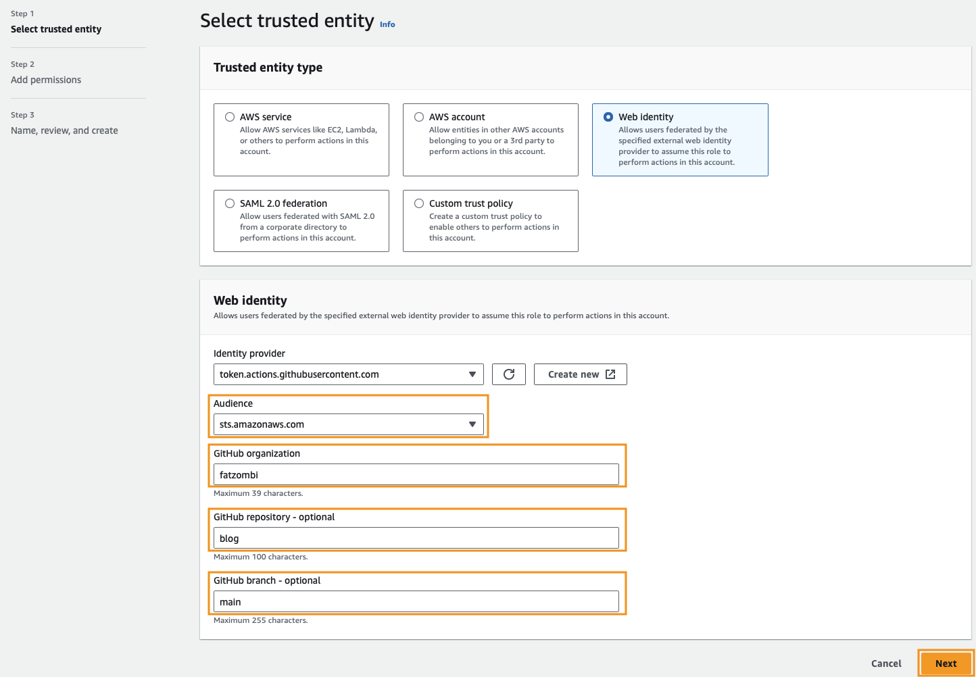The image size is (976, 677).
Task: Click the Cancel button
Action: tap(886, 663)
